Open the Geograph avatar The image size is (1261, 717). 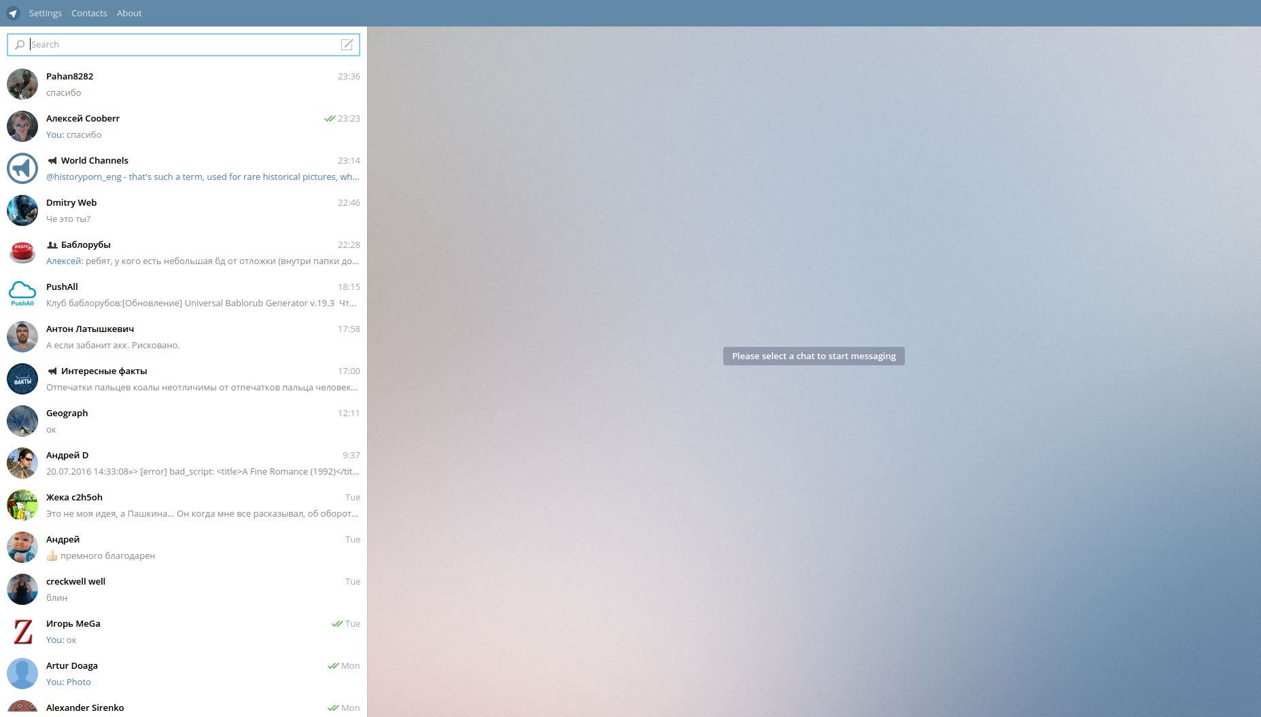coord(22,421)
